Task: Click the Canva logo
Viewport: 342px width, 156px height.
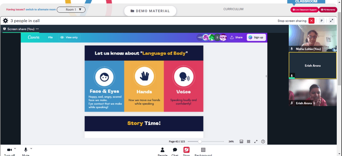Action: [34, 37]
